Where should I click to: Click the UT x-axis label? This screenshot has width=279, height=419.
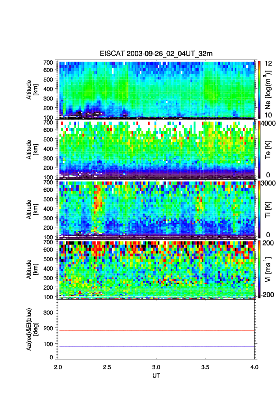tap(156, 376)
